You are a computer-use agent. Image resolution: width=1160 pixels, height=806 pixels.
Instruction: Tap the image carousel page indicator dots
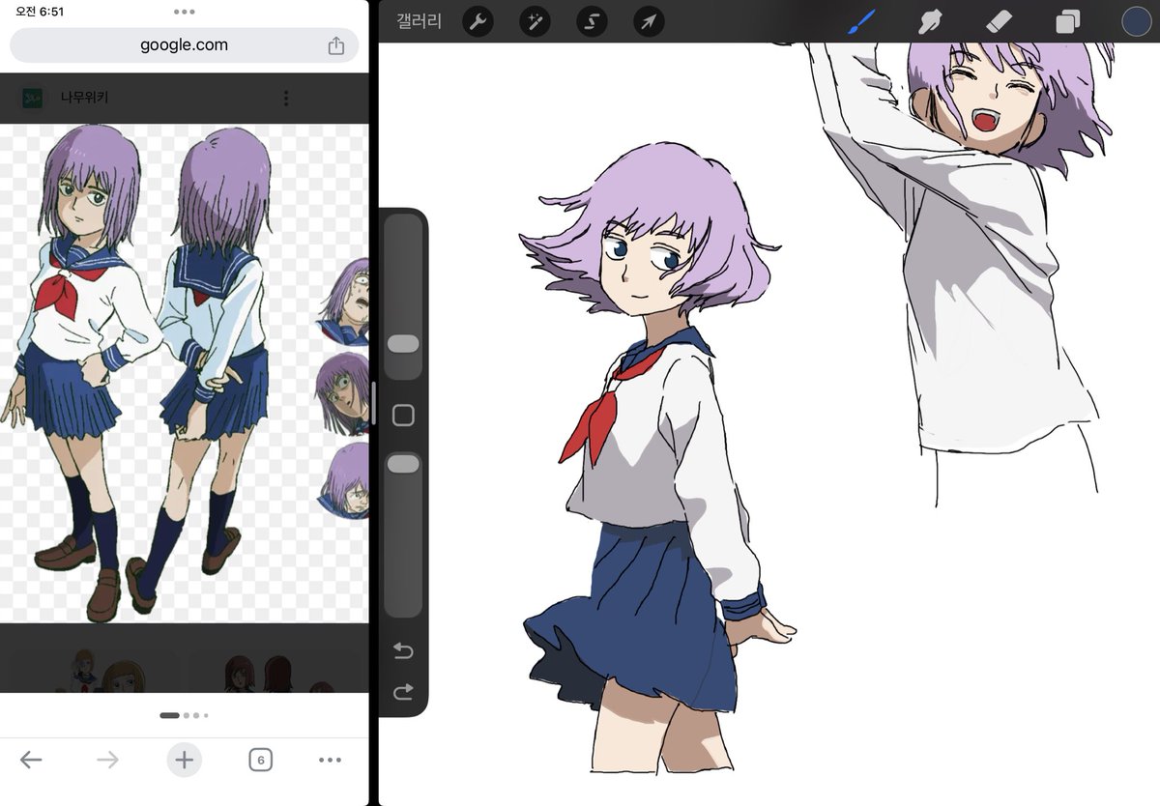(184, 715)
